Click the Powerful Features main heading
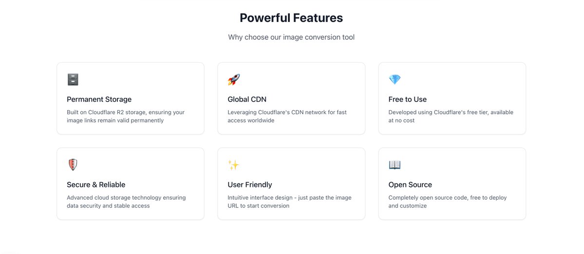This screenshot has height=254, width=584. (x=291, y=18)
